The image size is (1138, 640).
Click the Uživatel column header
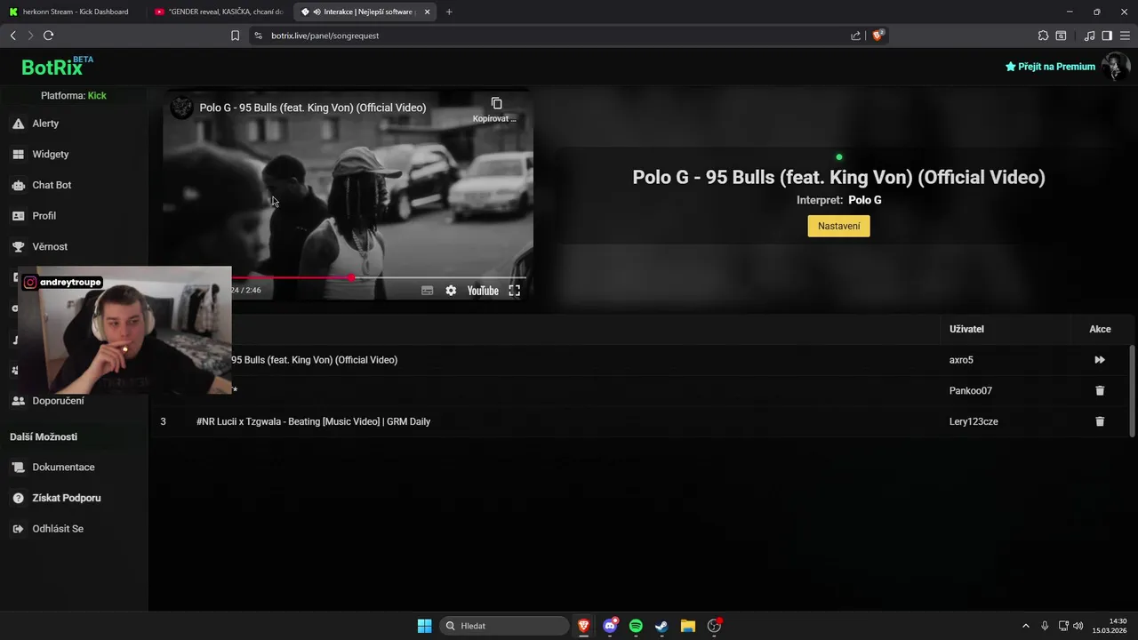[966, 329]
